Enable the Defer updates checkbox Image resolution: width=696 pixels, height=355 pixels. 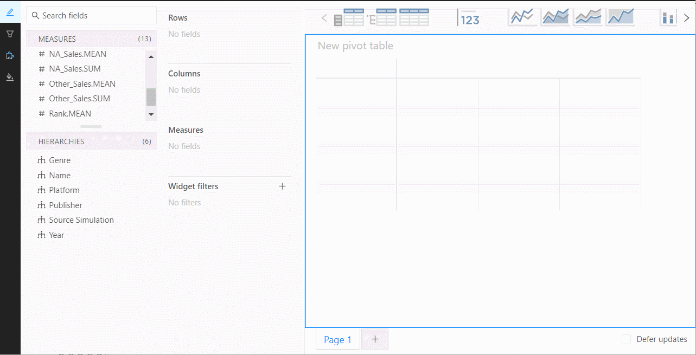(x=627, y=339)
